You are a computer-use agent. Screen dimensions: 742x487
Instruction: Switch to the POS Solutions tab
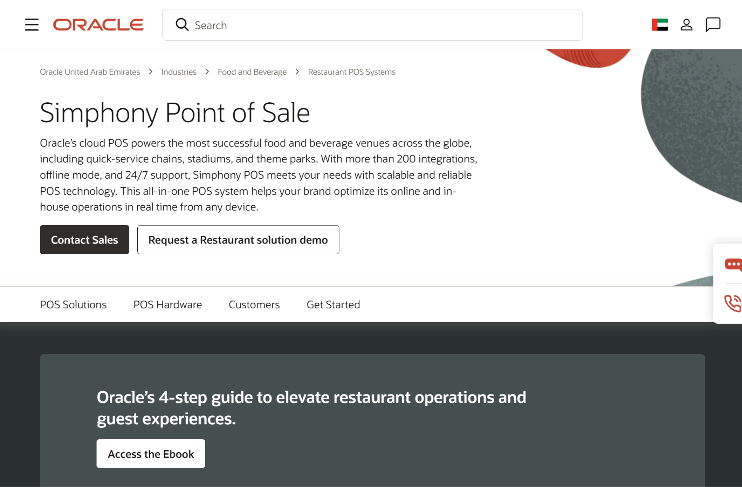point(73,305)
